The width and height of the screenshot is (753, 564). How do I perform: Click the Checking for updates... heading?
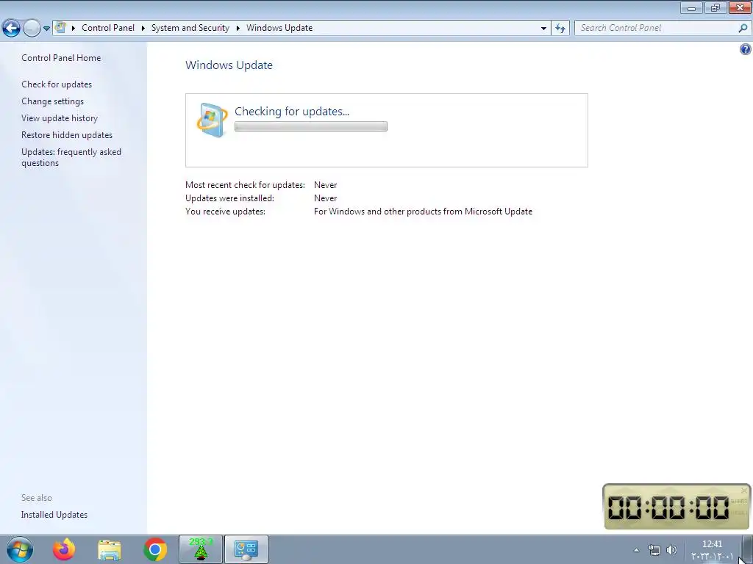point(292,112)
